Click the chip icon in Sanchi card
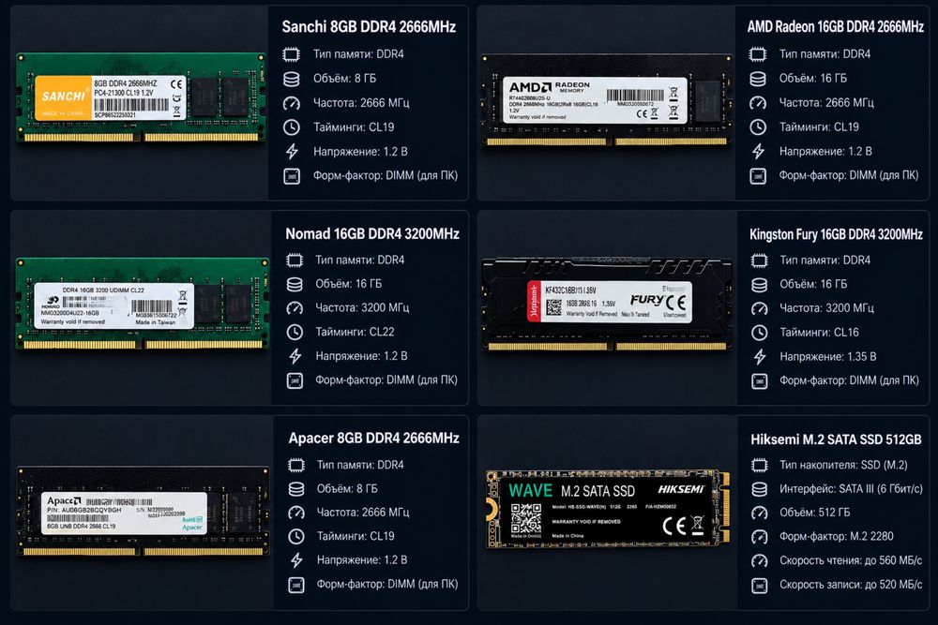938x625 pixels. point(292,54)
